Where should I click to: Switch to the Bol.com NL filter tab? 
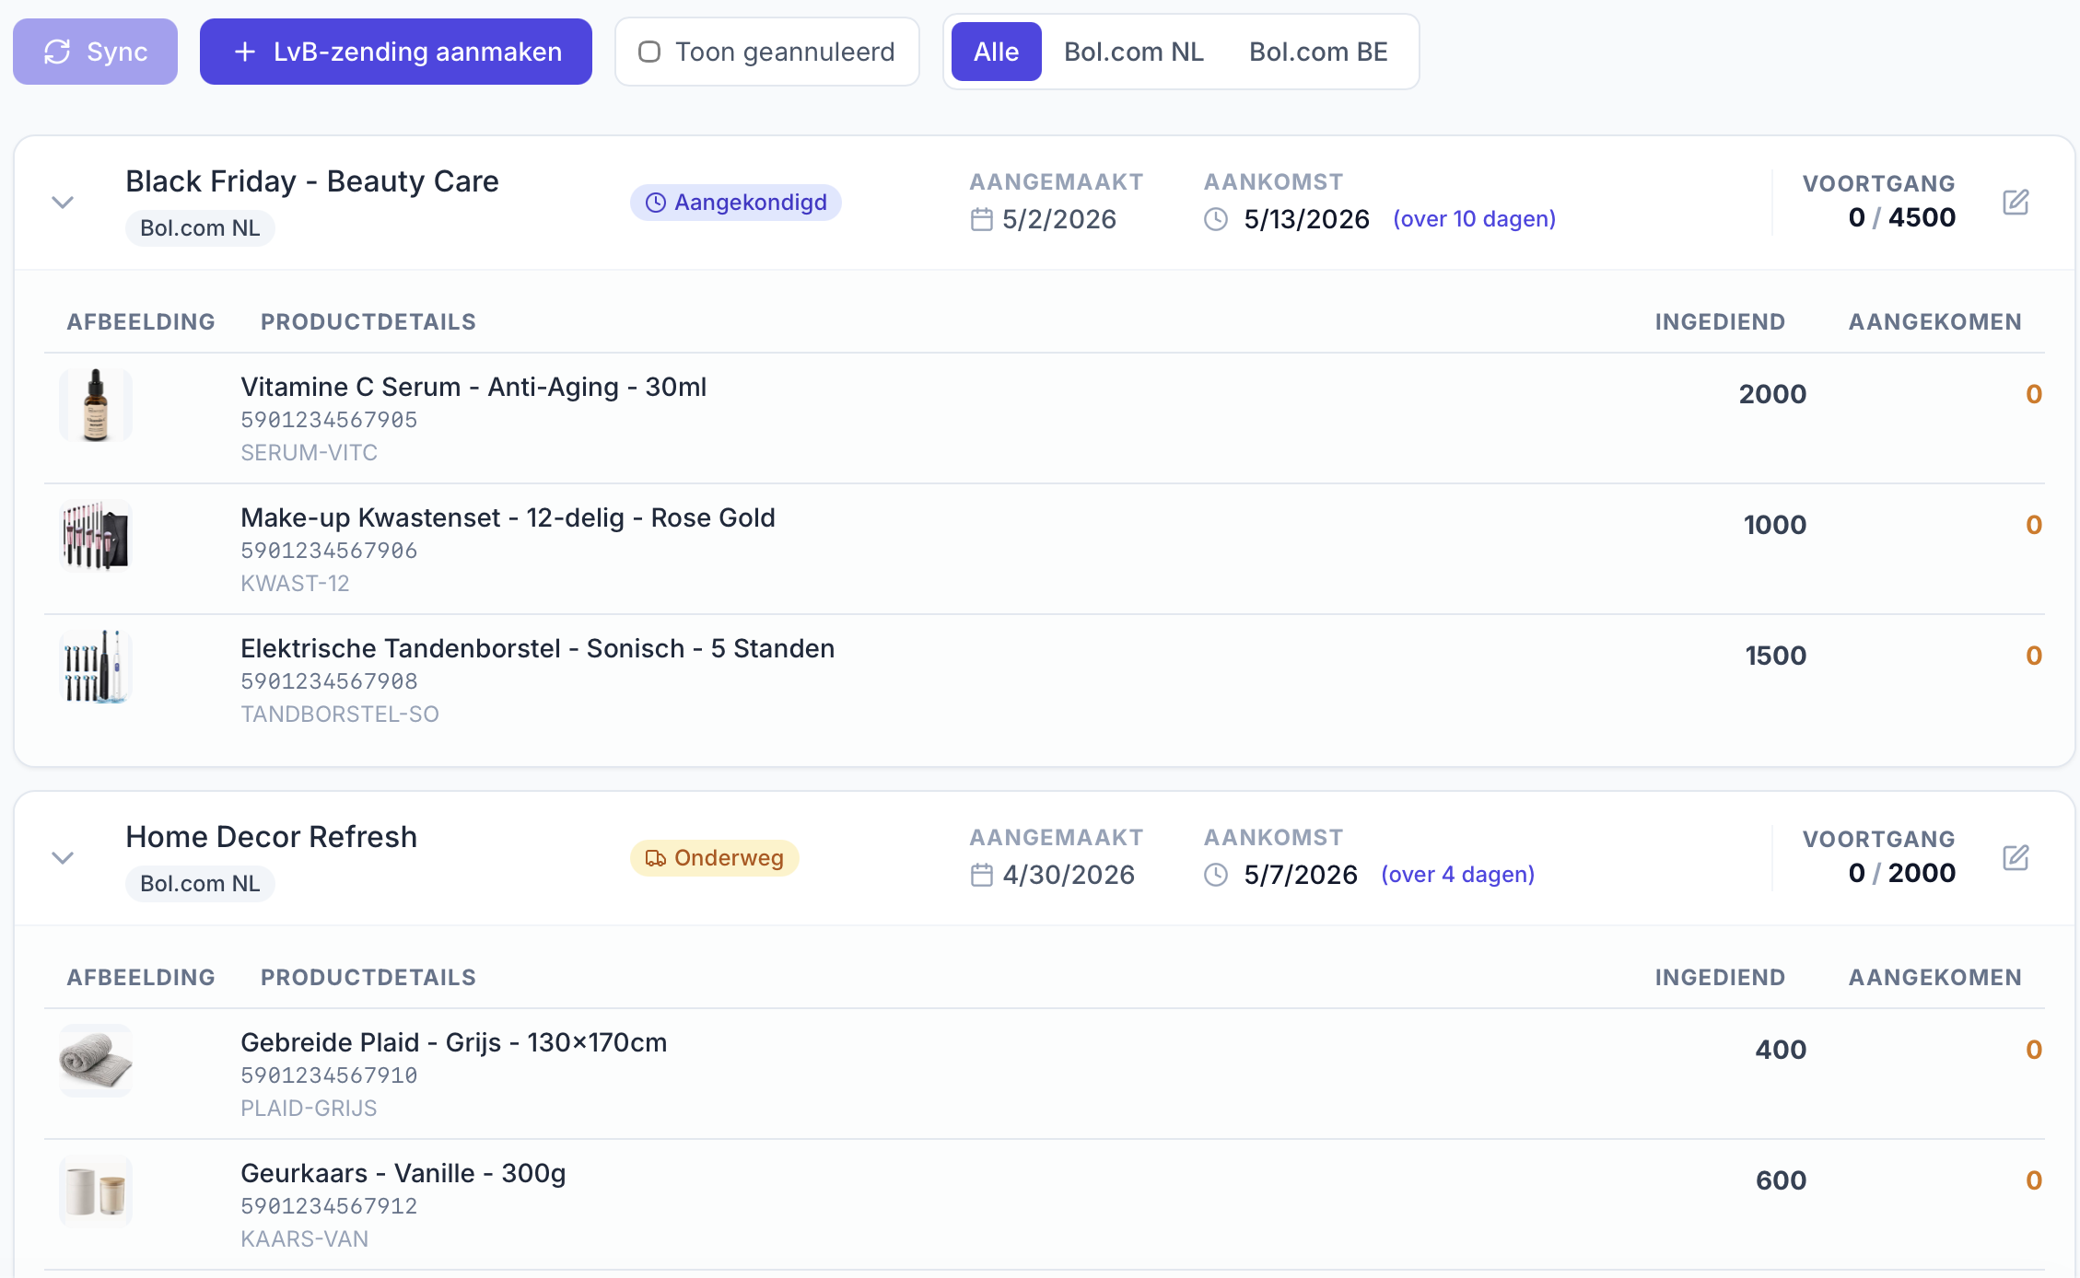(1134, 52)
